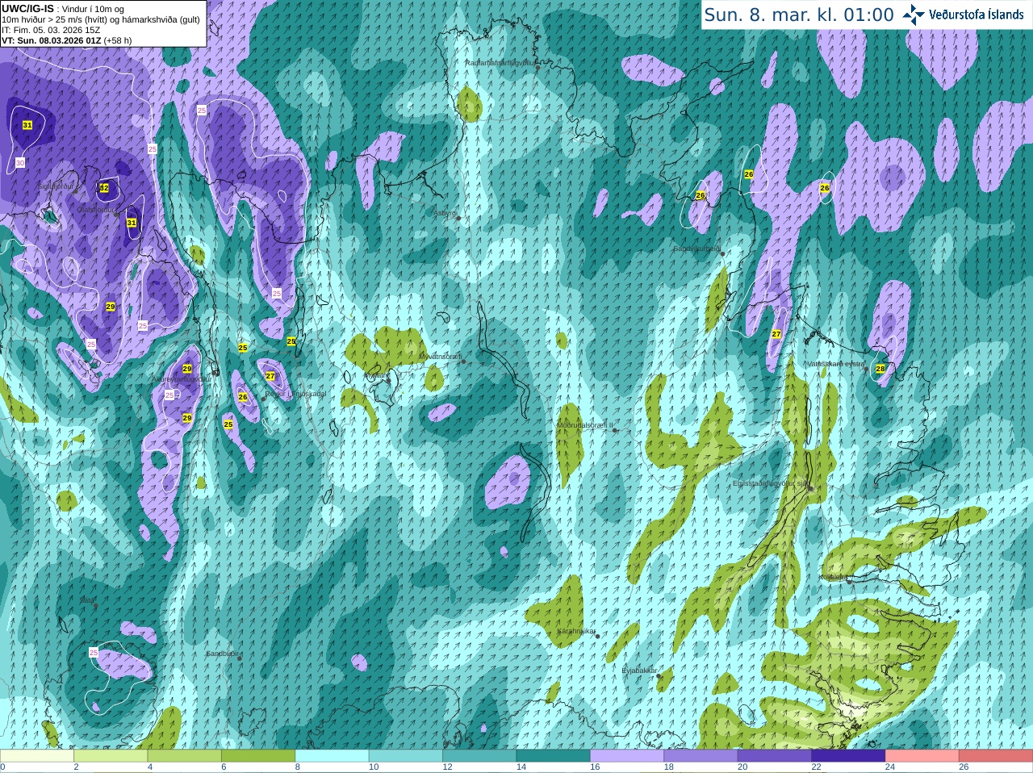Image resolution: width=1033 pixels, height=773 pixels.
Task: Click the station dot at Sandbúðir
Action: click(x=240, y=658)
